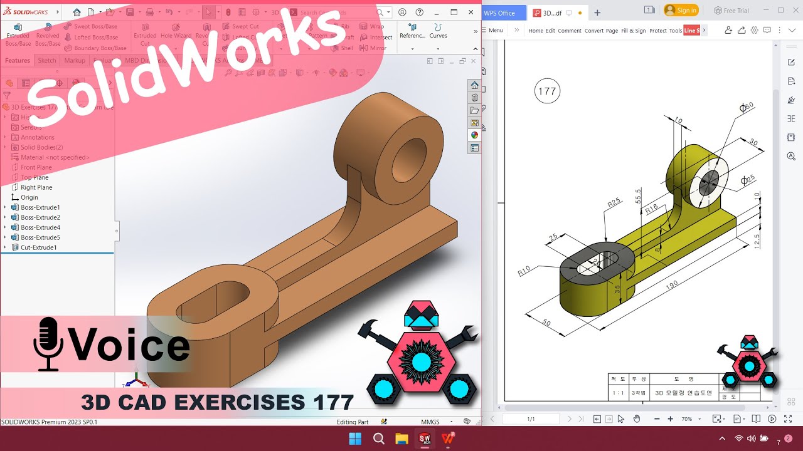The image size is (803, 451).
Task: Open Windows taskbar search
Action: click(379, 438)
